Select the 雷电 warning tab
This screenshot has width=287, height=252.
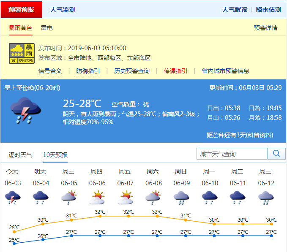pyautogui.click(x=46, y=28)
